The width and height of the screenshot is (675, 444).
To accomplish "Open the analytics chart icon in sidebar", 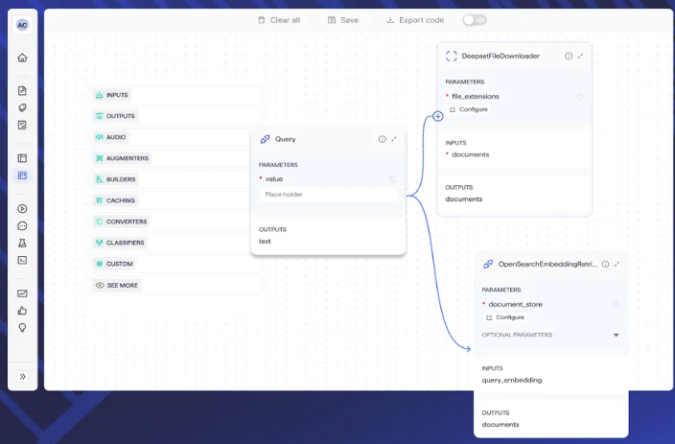I will point(22,293).
